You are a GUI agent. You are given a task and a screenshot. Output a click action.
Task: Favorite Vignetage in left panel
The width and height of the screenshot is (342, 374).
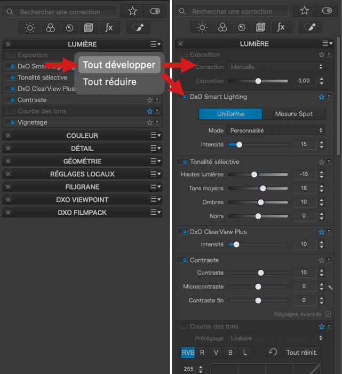click(149, 122)
